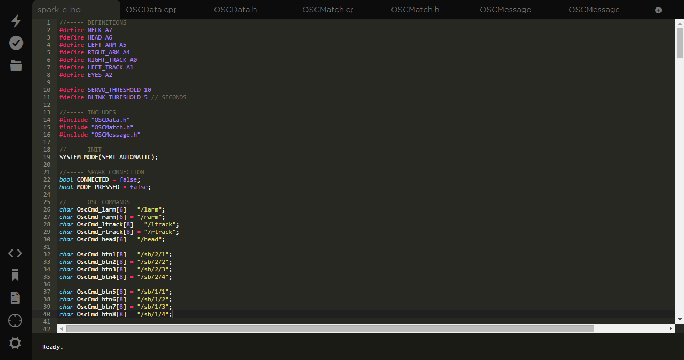684x360 pixels.
Task: Click the horizontal scrollbar left arrow
Action: coord(62,329)
